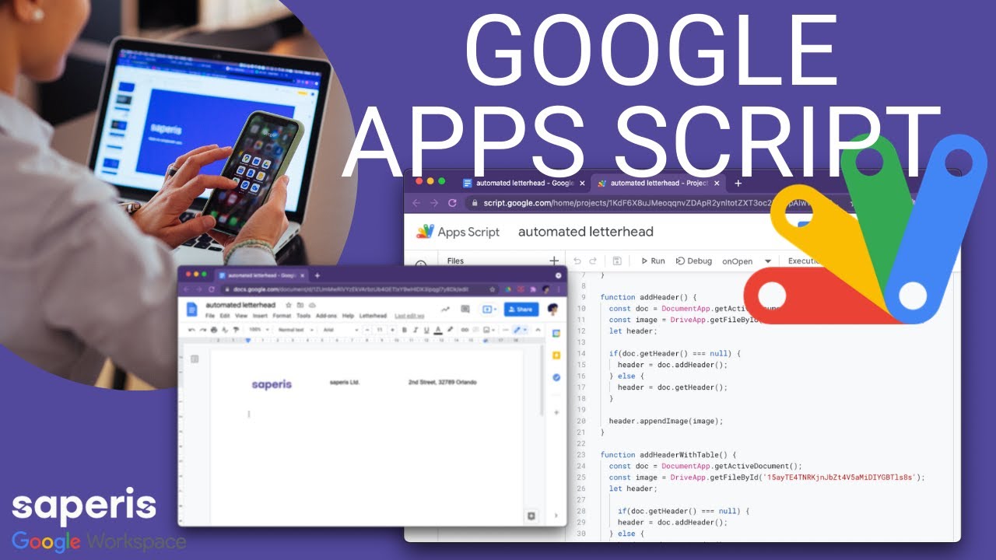Open Calendar in the Docs side panel

coord(556,333)
